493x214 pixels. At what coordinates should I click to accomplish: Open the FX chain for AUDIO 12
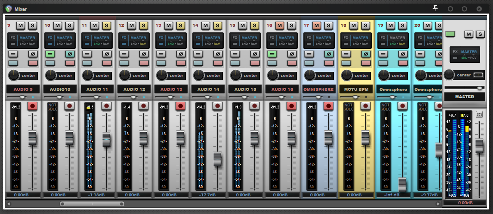point(124,40)
